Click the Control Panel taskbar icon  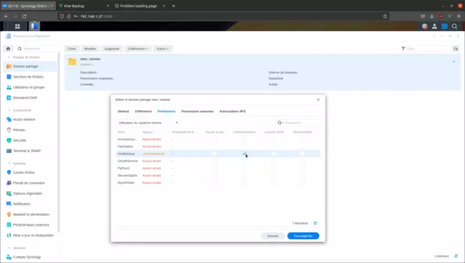click(34, 26)
